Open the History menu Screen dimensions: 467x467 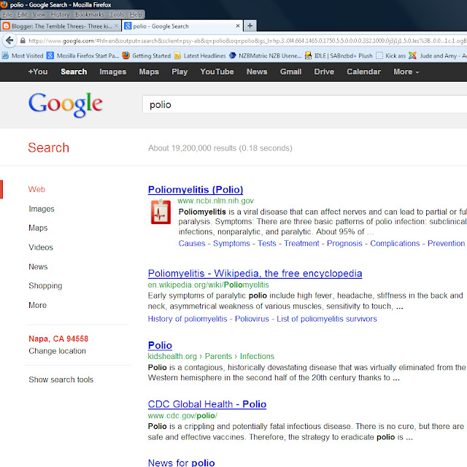pos(60,15)
